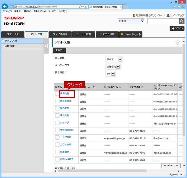
Task: Click the page refresh icon
Action: coord(86,7)
